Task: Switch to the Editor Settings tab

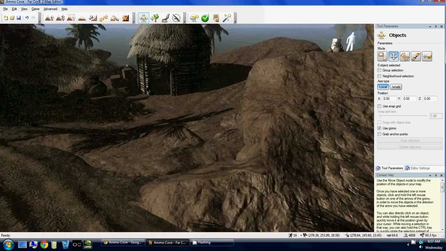Action: tap(417, 168)
